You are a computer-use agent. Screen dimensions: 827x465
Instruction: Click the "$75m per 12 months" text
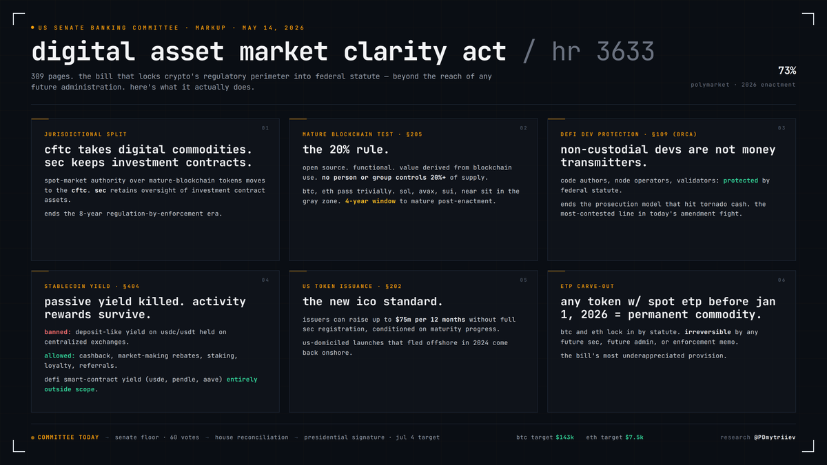[431, 320]
